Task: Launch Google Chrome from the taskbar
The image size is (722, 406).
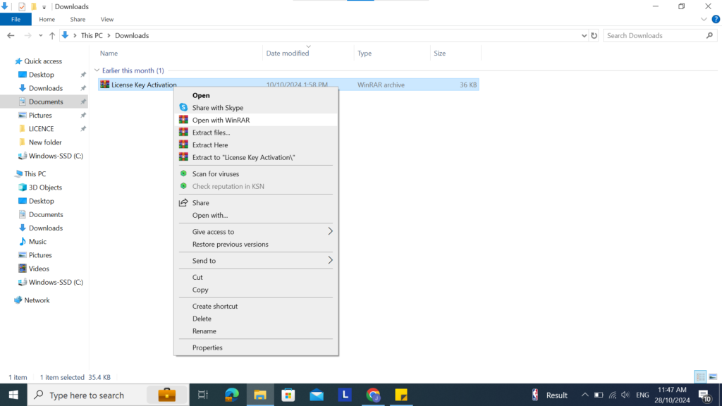Action: coord(373,395)
